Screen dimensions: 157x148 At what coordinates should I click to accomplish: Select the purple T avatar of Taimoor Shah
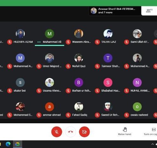(108, 58)
